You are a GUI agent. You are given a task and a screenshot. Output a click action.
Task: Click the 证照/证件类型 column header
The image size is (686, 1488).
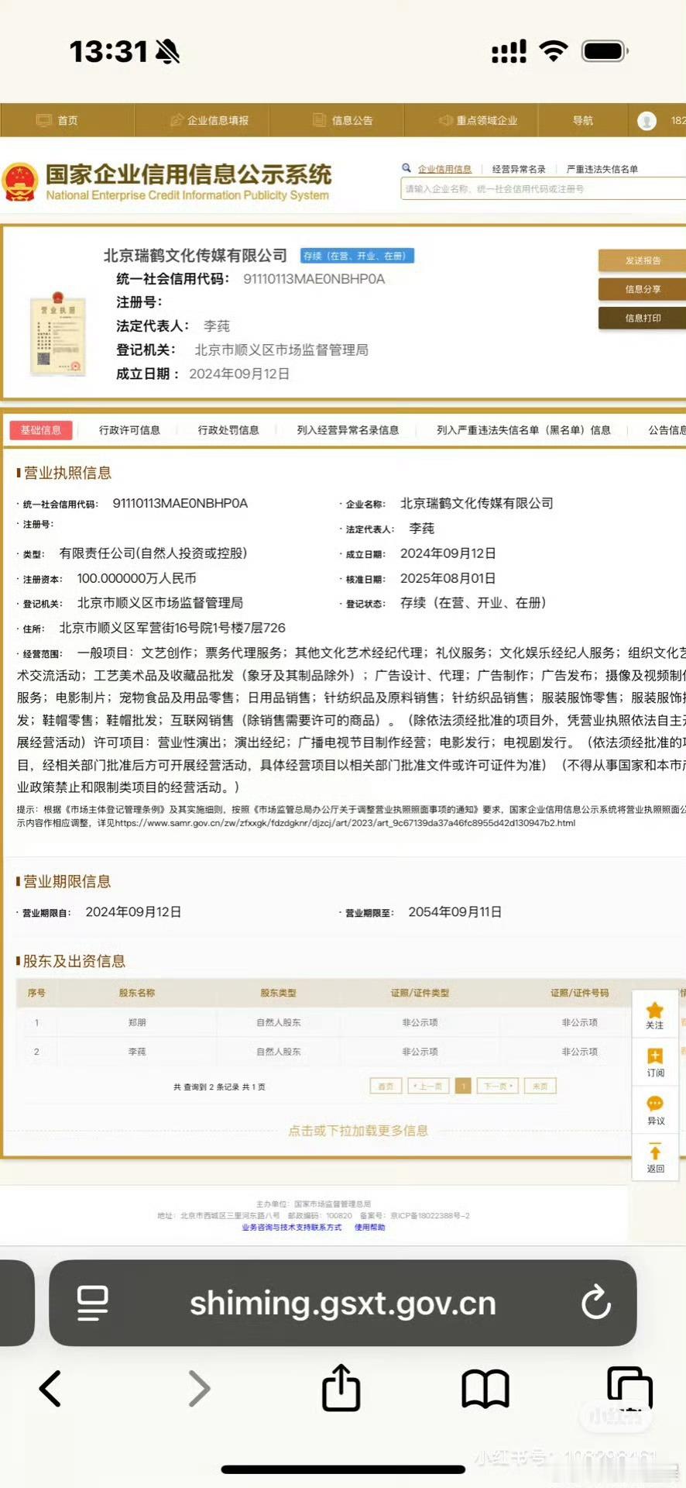point(420,993)
